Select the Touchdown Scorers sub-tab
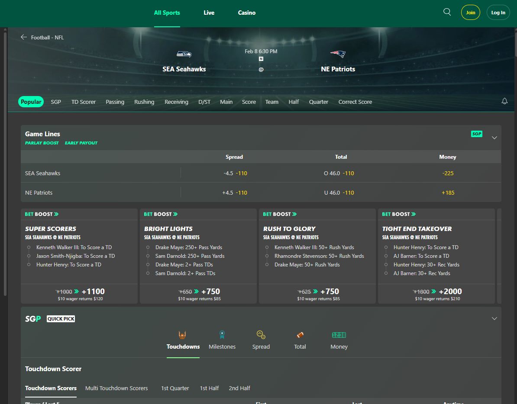The image size is (517, 404). (x=51, y=388)
